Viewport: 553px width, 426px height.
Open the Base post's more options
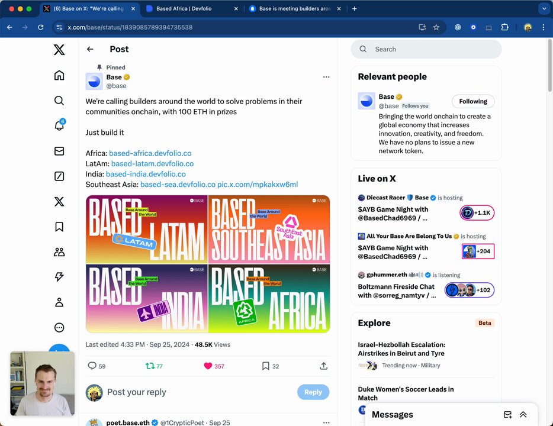[x=326, y=77]
